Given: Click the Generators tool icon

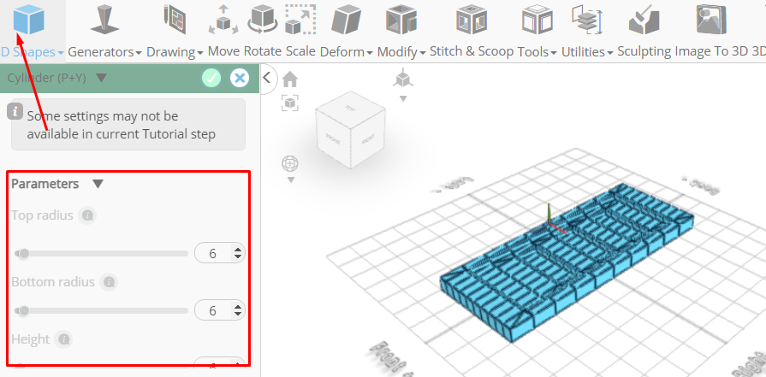Looking at the screenshot, I should pos(104,20).
